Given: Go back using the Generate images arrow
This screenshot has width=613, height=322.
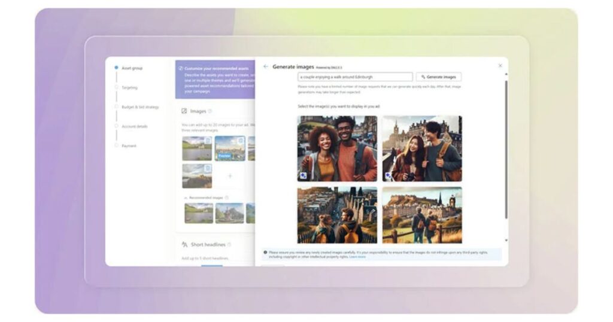Looking at the screenshot, I should 266,66.
